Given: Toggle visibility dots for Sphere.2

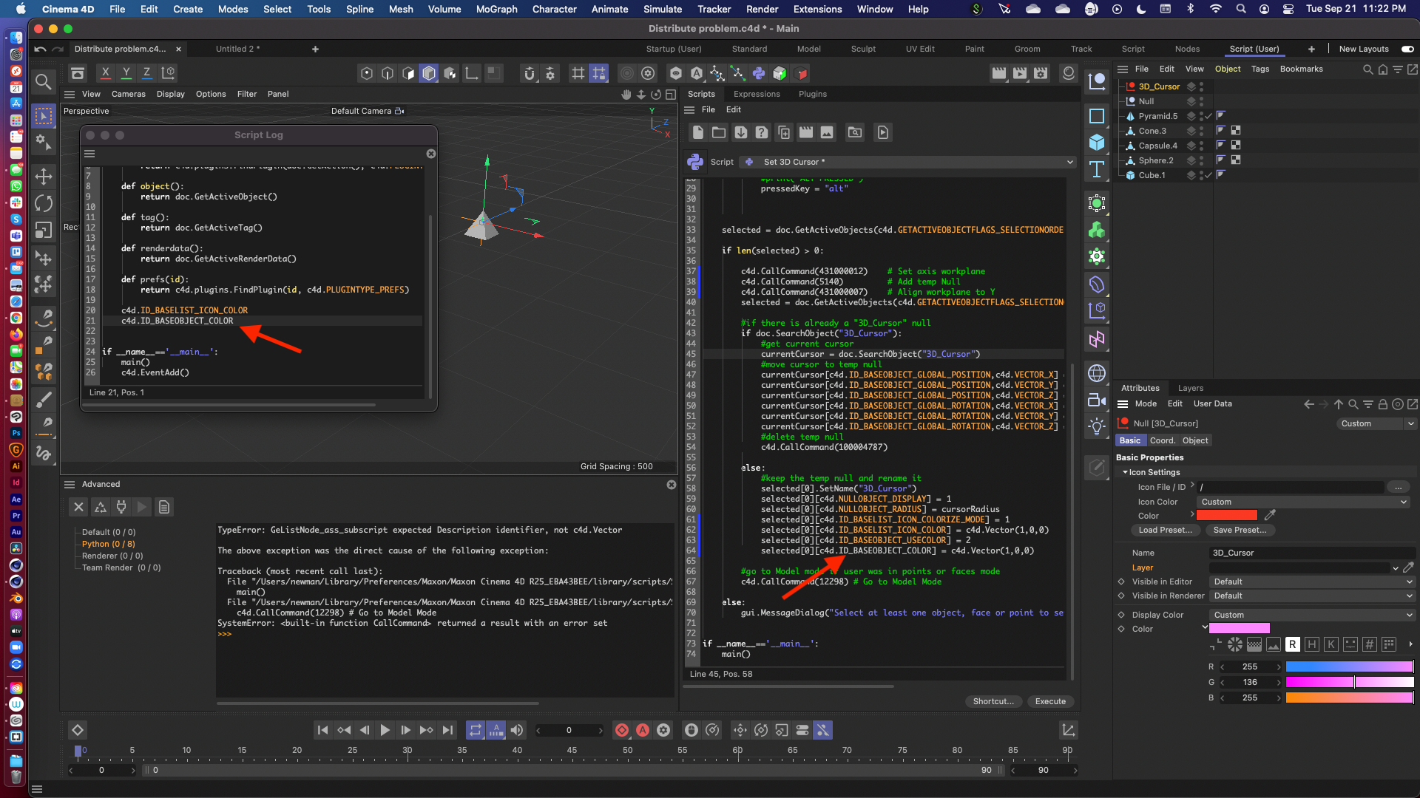Looking at the screenshot, I should pos(1202,160).
